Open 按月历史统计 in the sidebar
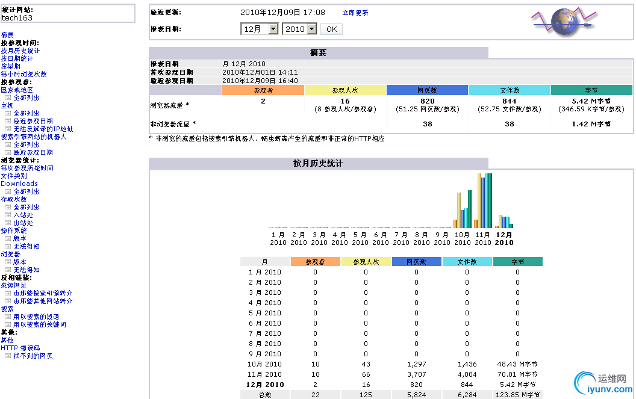The image size is (636, 399). 20,51
